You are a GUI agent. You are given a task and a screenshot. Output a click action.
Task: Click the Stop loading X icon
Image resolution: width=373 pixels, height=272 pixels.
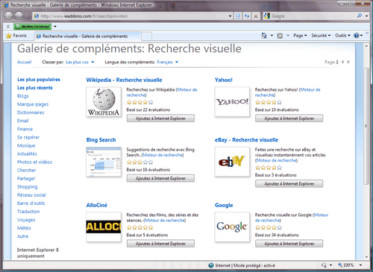pyautogui.click(x=256, y=16)
